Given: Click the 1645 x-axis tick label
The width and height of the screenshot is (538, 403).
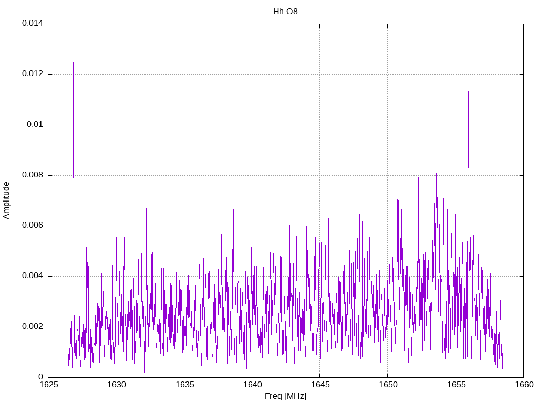Looking at the screenshot, I should tap(319, 385).
